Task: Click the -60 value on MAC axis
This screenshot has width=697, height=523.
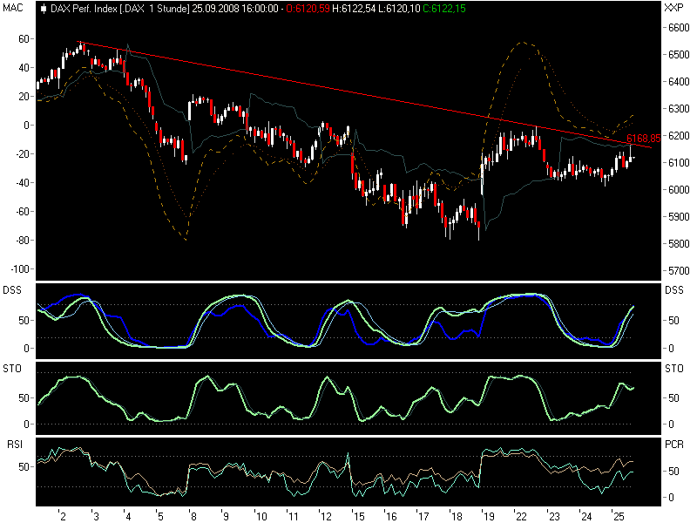Action: (x=22, y=211)
